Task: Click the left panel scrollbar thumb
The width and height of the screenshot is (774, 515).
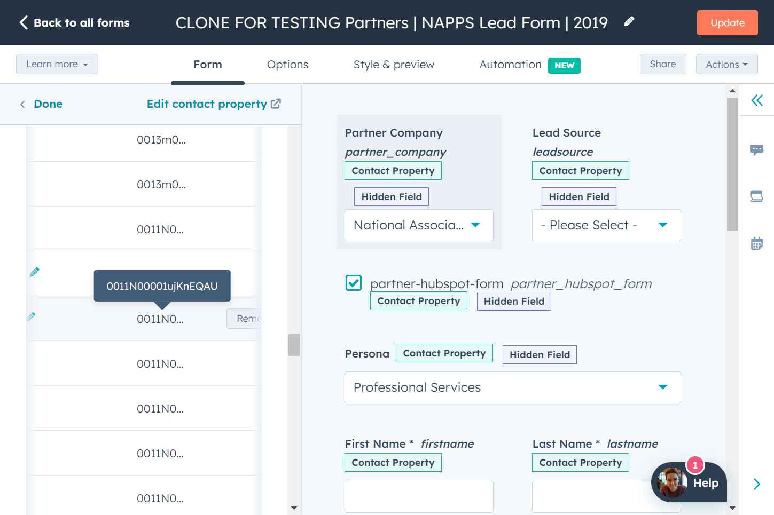Action: 294,345
